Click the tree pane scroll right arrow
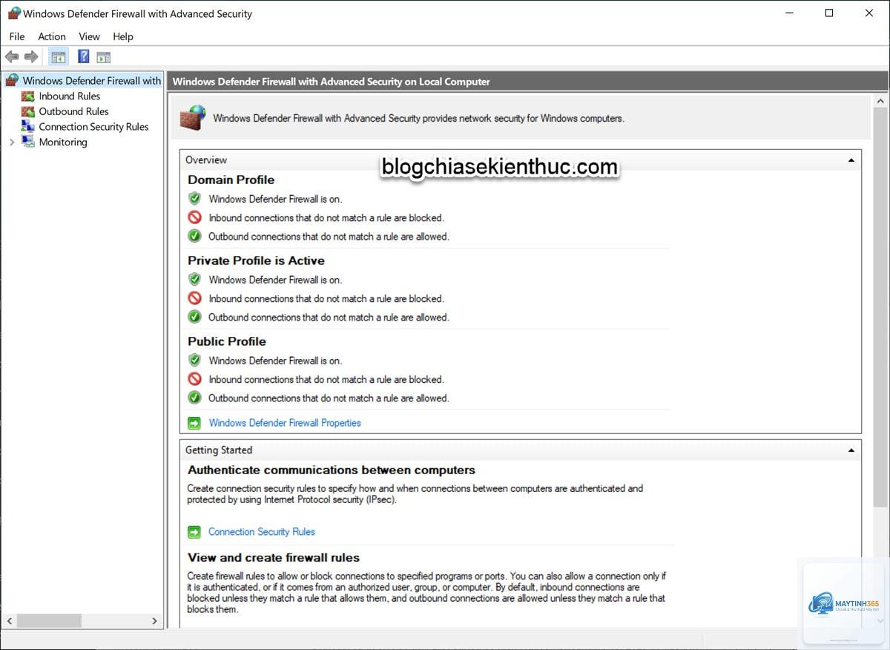890x650 pixels. (154, 621)
